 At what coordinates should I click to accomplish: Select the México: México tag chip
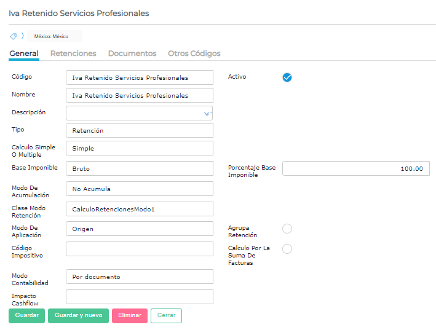point(54,36)
